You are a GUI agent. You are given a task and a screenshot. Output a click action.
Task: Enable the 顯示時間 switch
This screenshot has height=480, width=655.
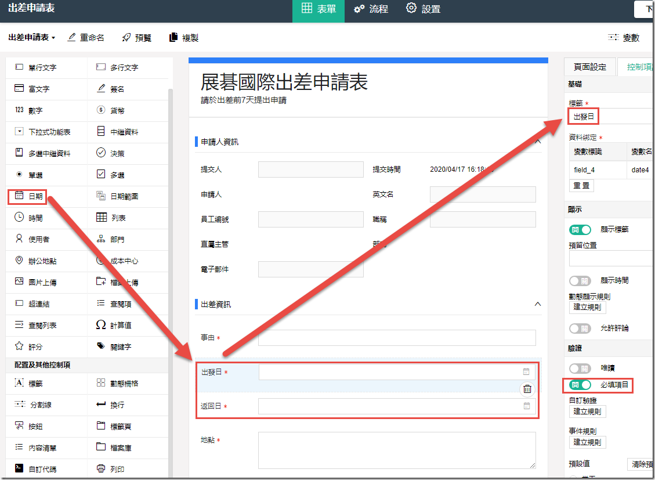click(580, 281)
